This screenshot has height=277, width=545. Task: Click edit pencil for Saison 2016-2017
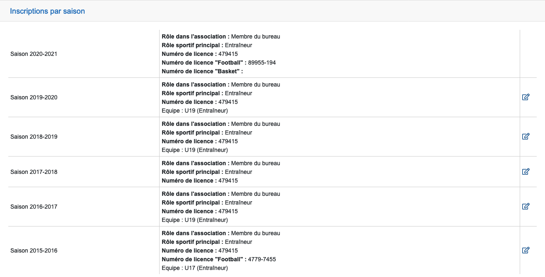526,206
